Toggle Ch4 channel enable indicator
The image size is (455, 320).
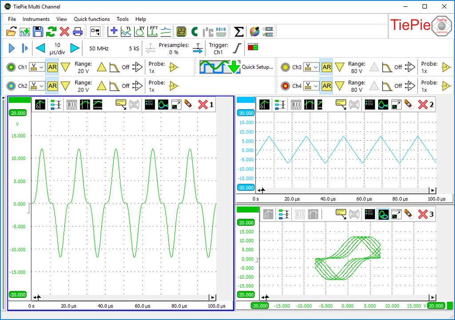(286, 86)
